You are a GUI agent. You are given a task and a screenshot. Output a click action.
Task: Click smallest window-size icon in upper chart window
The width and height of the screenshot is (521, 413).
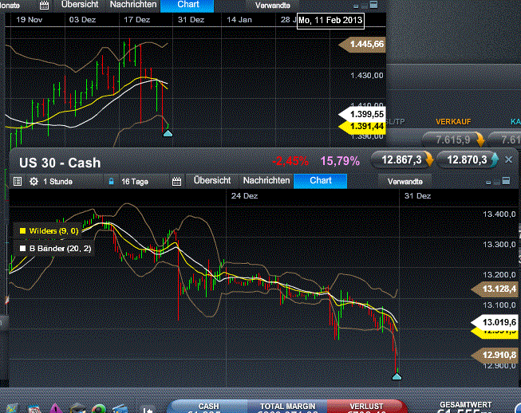356,6
